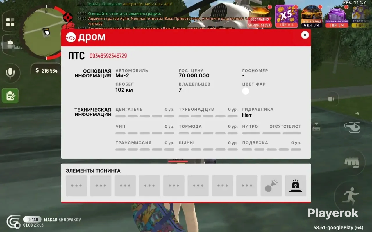Click the FPS counter 114.7
372x232 pixels.
click(x=354, y=3)
